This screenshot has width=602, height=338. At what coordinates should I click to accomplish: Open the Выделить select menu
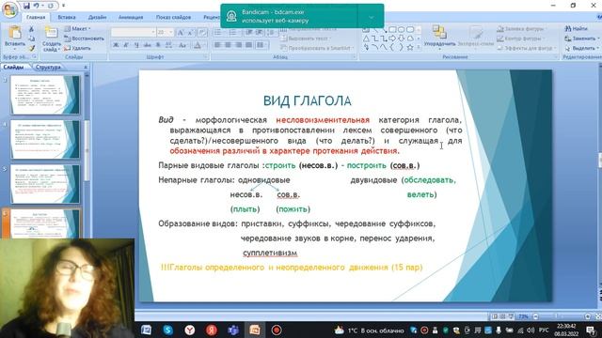coord(581,48)
